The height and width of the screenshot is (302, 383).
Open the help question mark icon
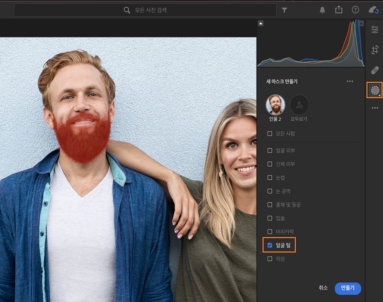point(355,10)
